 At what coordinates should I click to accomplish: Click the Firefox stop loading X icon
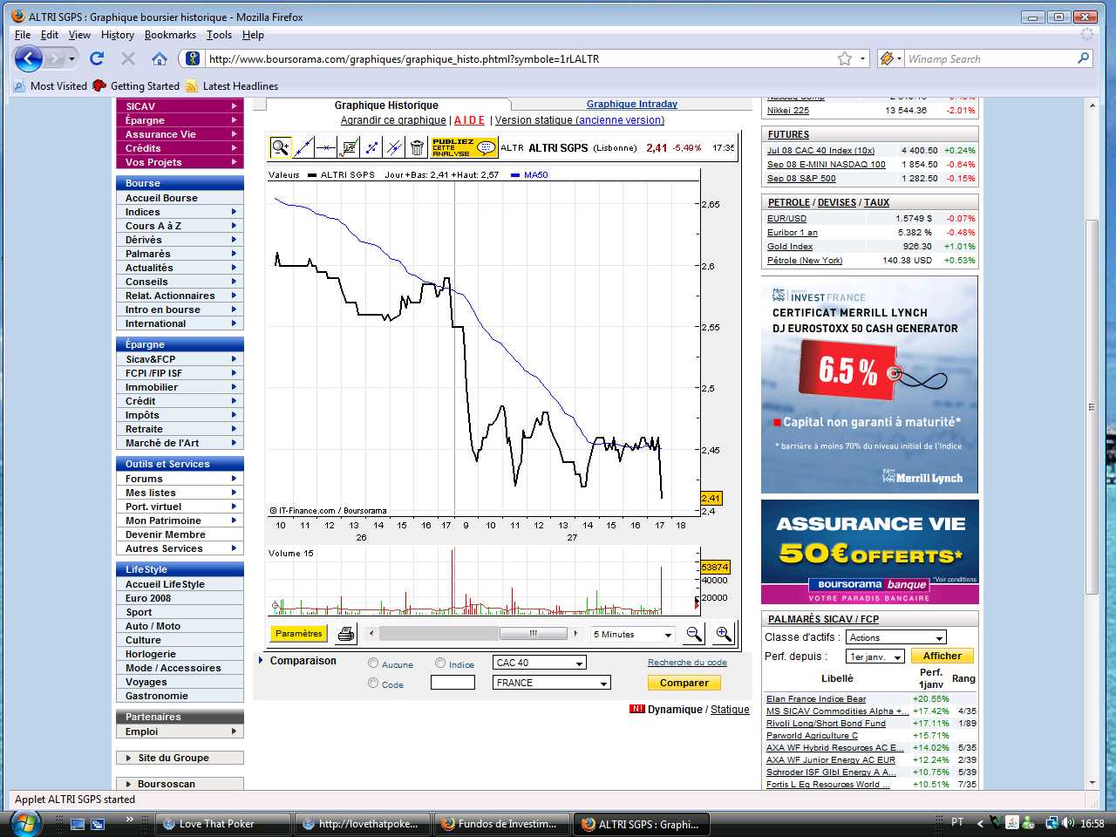pyautogui.click(x=128, y=58)
